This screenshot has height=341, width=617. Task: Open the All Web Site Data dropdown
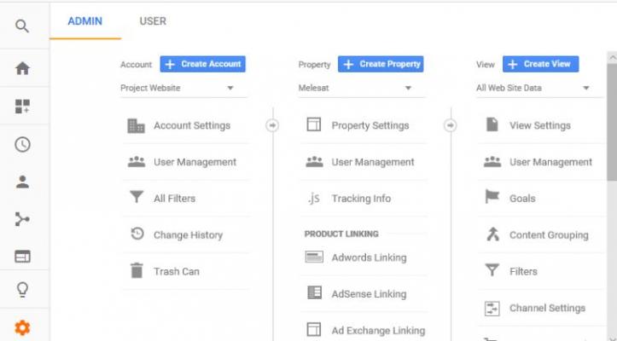(538, 88)
